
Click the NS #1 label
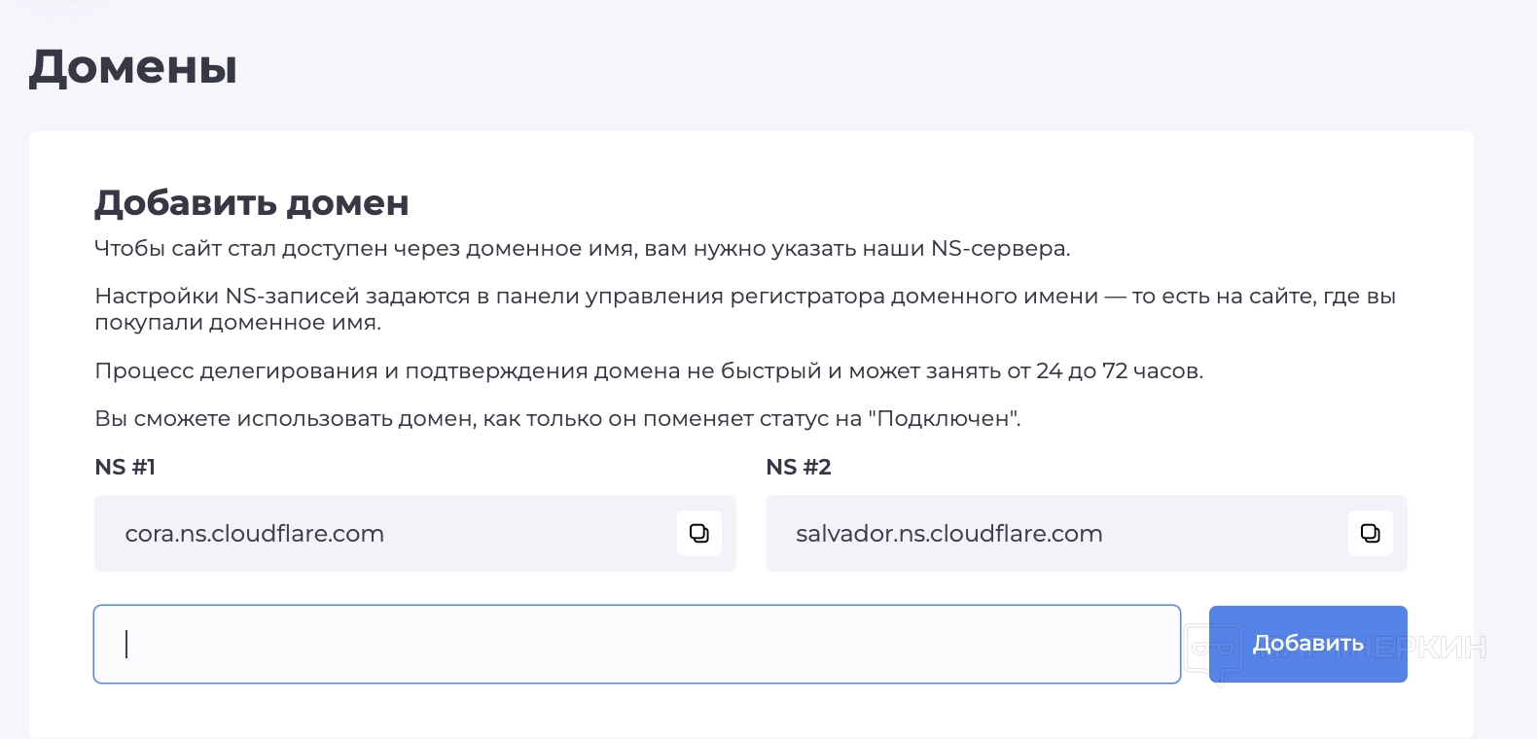tap(125, 468)
